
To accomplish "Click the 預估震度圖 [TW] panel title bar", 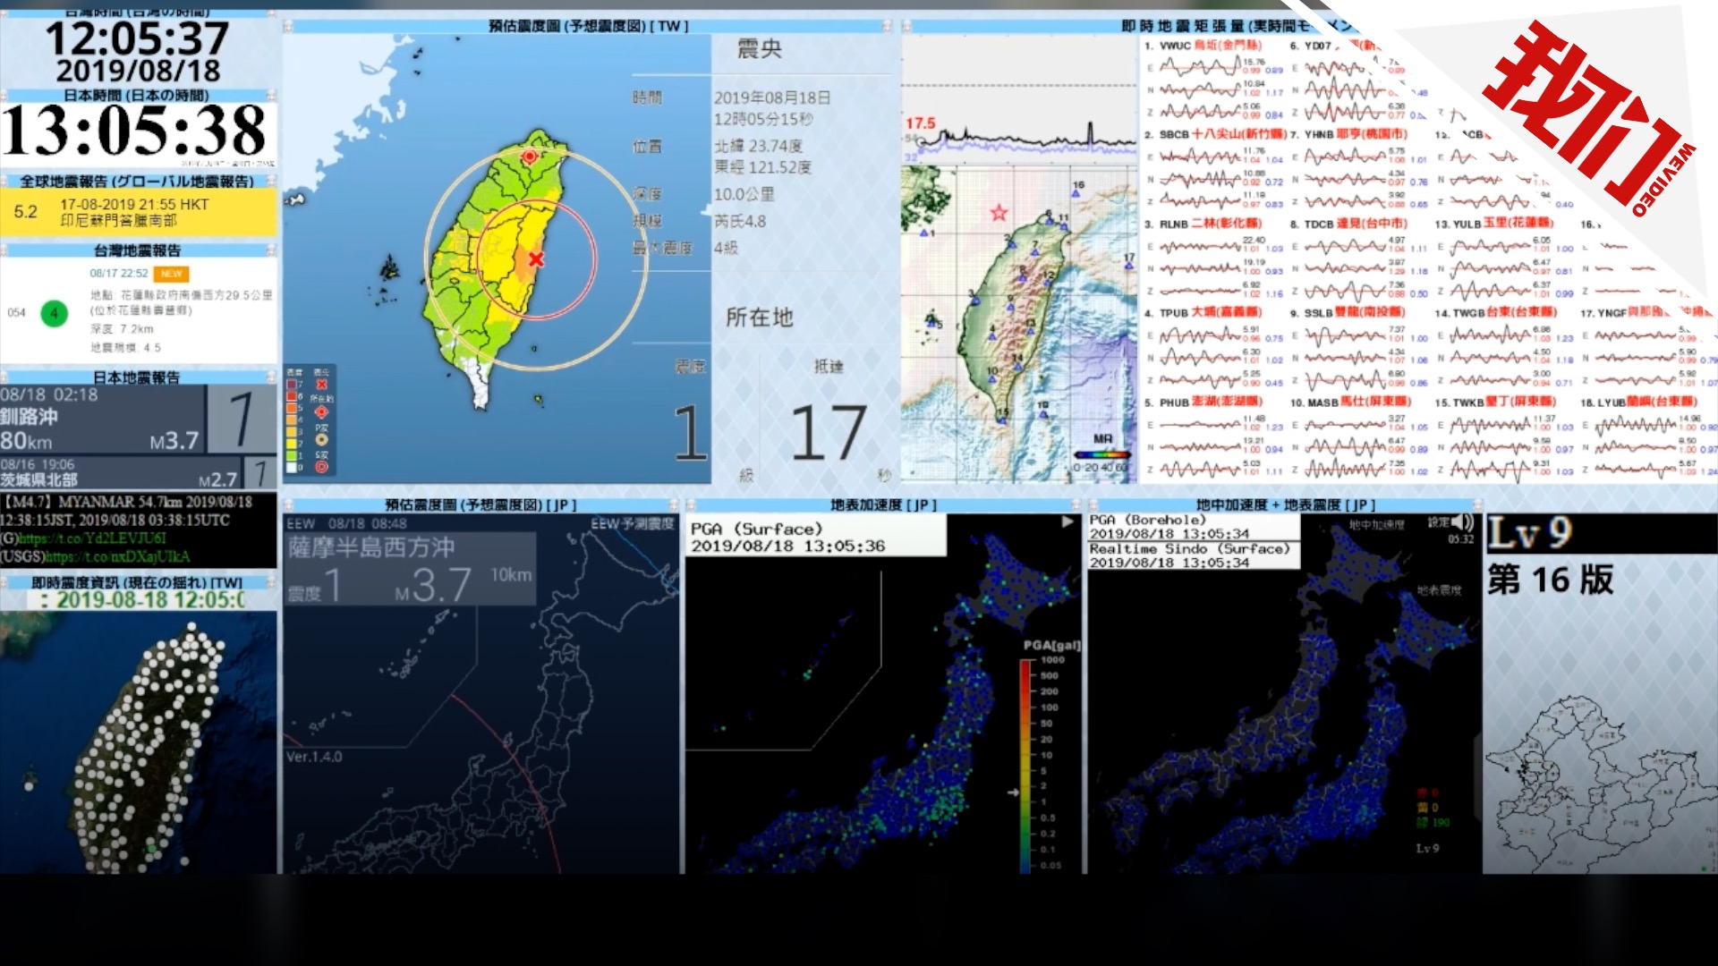I will point(588,26).
